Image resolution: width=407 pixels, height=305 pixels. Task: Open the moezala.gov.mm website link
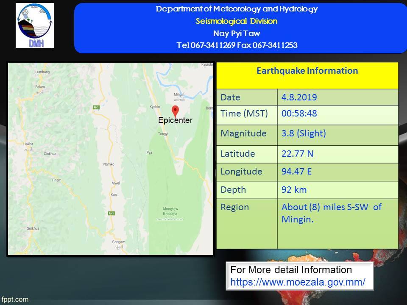298,282
